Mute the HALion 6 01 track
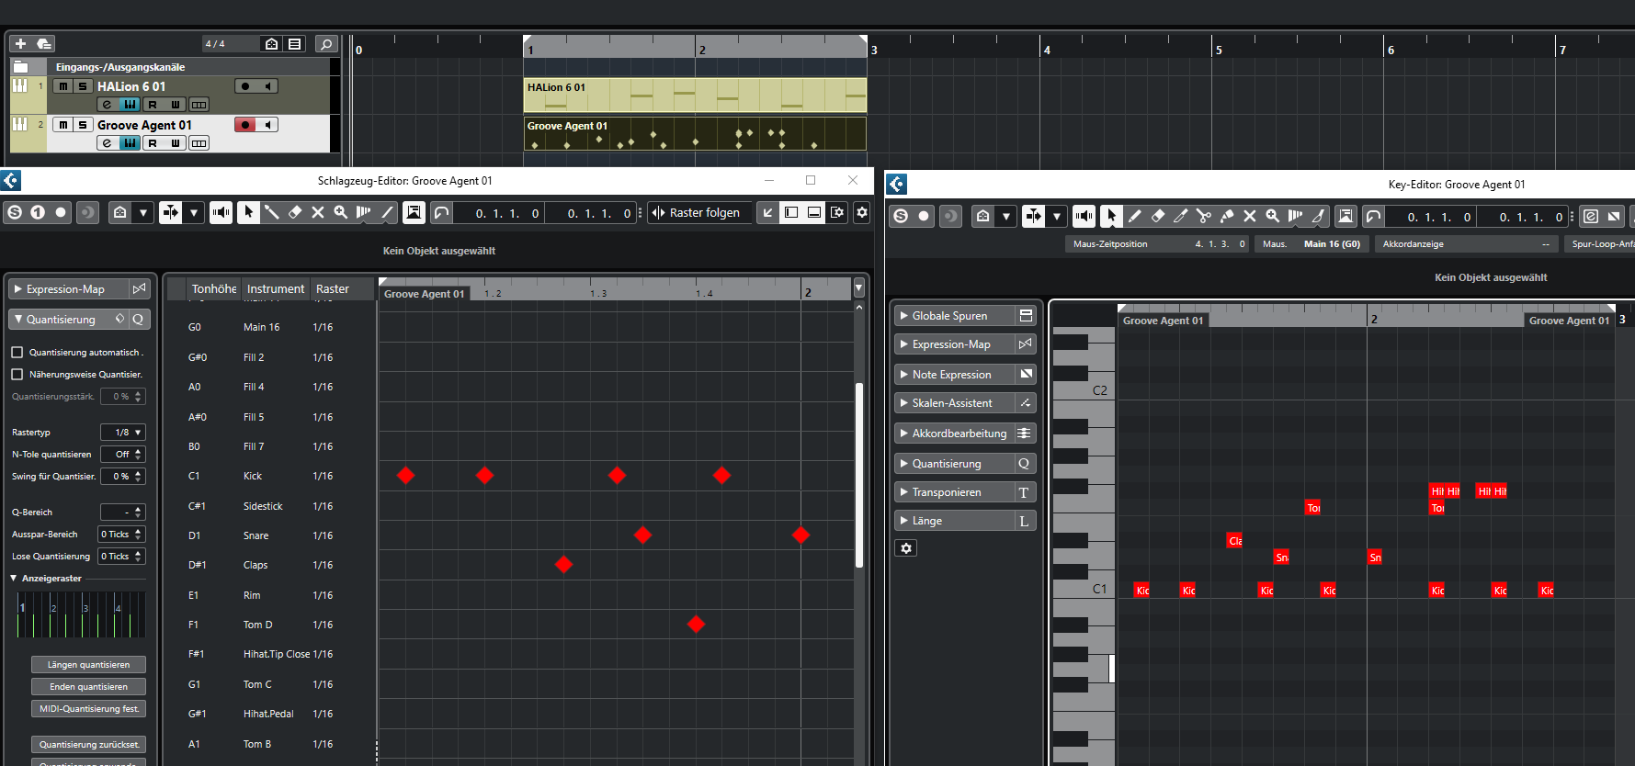This screenshot has height=766, width=1635. click(x=62, y=86)
